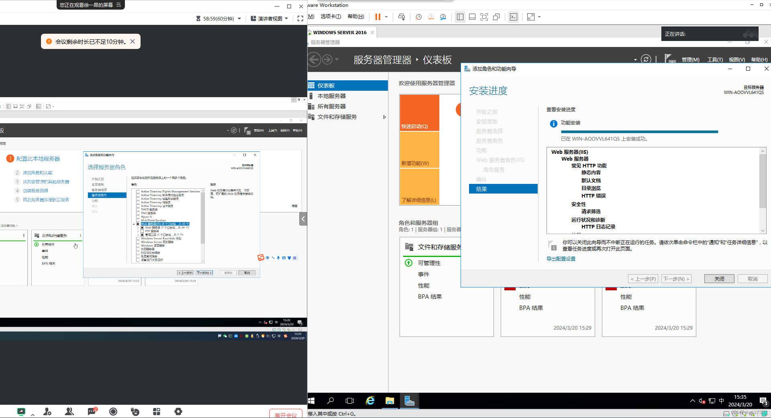This screenshot has height=418, width=771.
Task: Dismiss the meeting time remaining warning
Action: [133, 41]
